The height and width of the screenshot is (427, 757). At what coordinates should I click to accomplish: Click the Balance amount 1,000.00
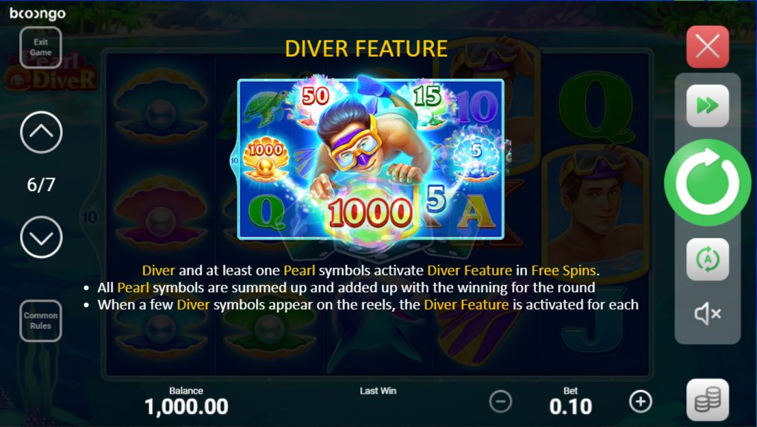click(x=186, y=407)
